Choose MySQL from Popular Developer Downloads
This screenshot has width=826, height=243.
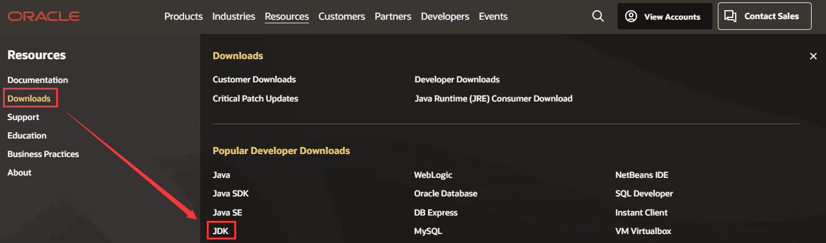428,231
